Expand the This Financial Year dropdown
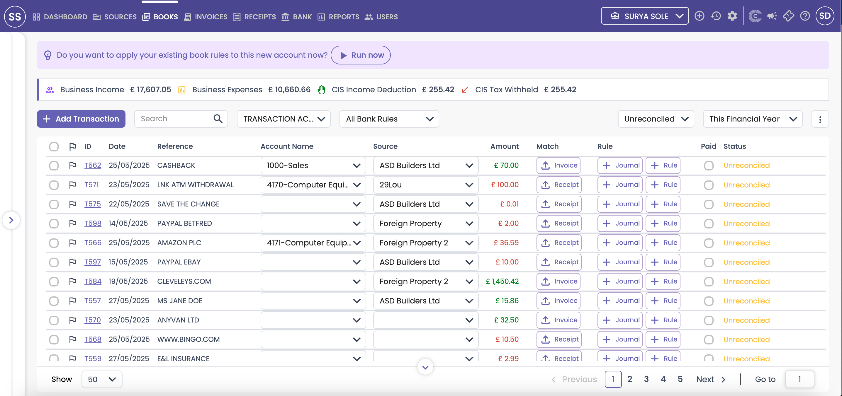This screenshot has width=842, height=396. (x=753, y=119)
